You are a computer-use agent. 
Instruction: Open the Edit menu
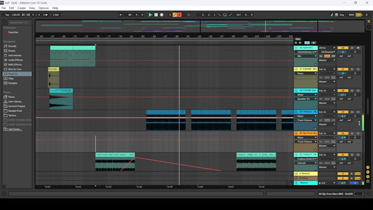coord(12,8)
